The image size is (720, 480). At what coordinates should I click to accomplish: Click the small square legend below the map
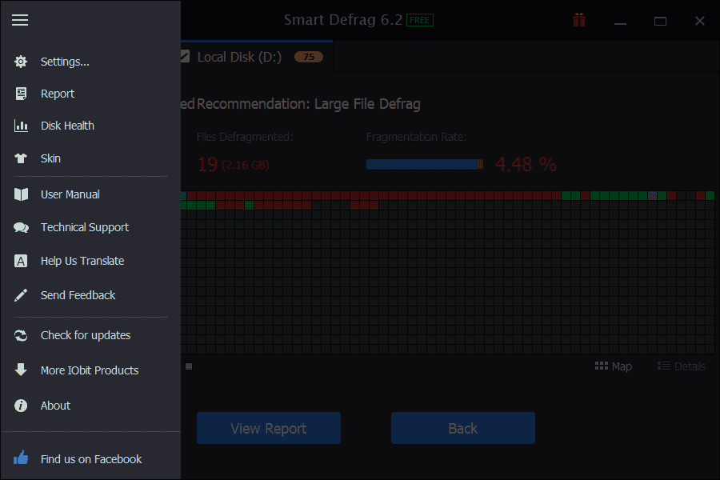tap(189, 366)
